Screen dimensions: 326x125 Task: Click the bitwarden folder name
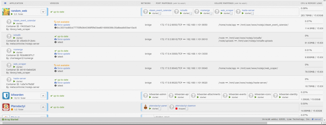(17, 95)
